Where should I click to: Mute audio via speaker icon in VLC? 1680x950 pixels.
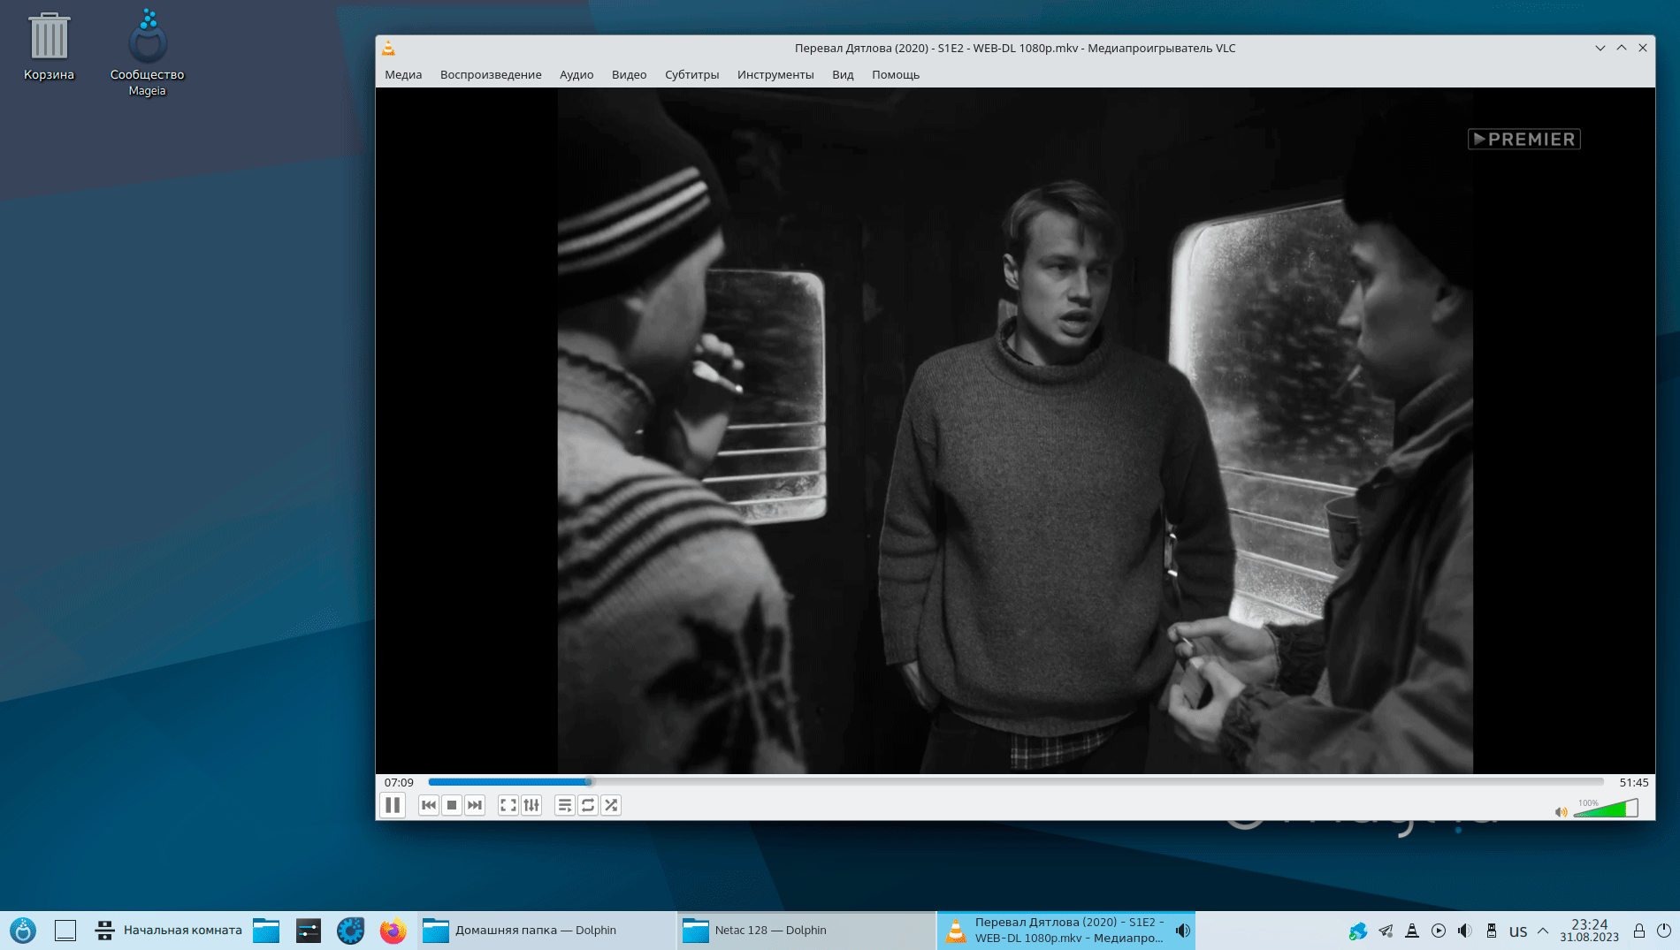click(1561, 811)
